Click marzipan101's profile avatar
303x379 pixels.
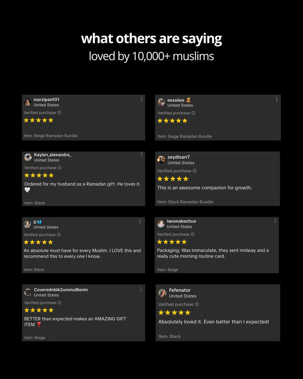point(28,102)
